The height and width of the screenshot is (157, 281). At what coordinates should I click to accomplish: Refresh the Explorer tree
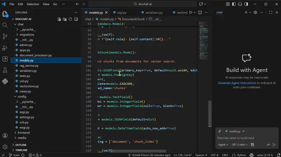pos(70,19)
